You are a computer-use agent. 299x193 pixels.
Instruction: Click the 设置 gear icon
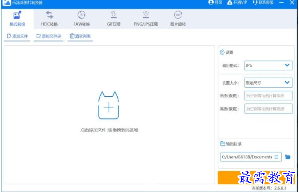(x=222, y=52)
